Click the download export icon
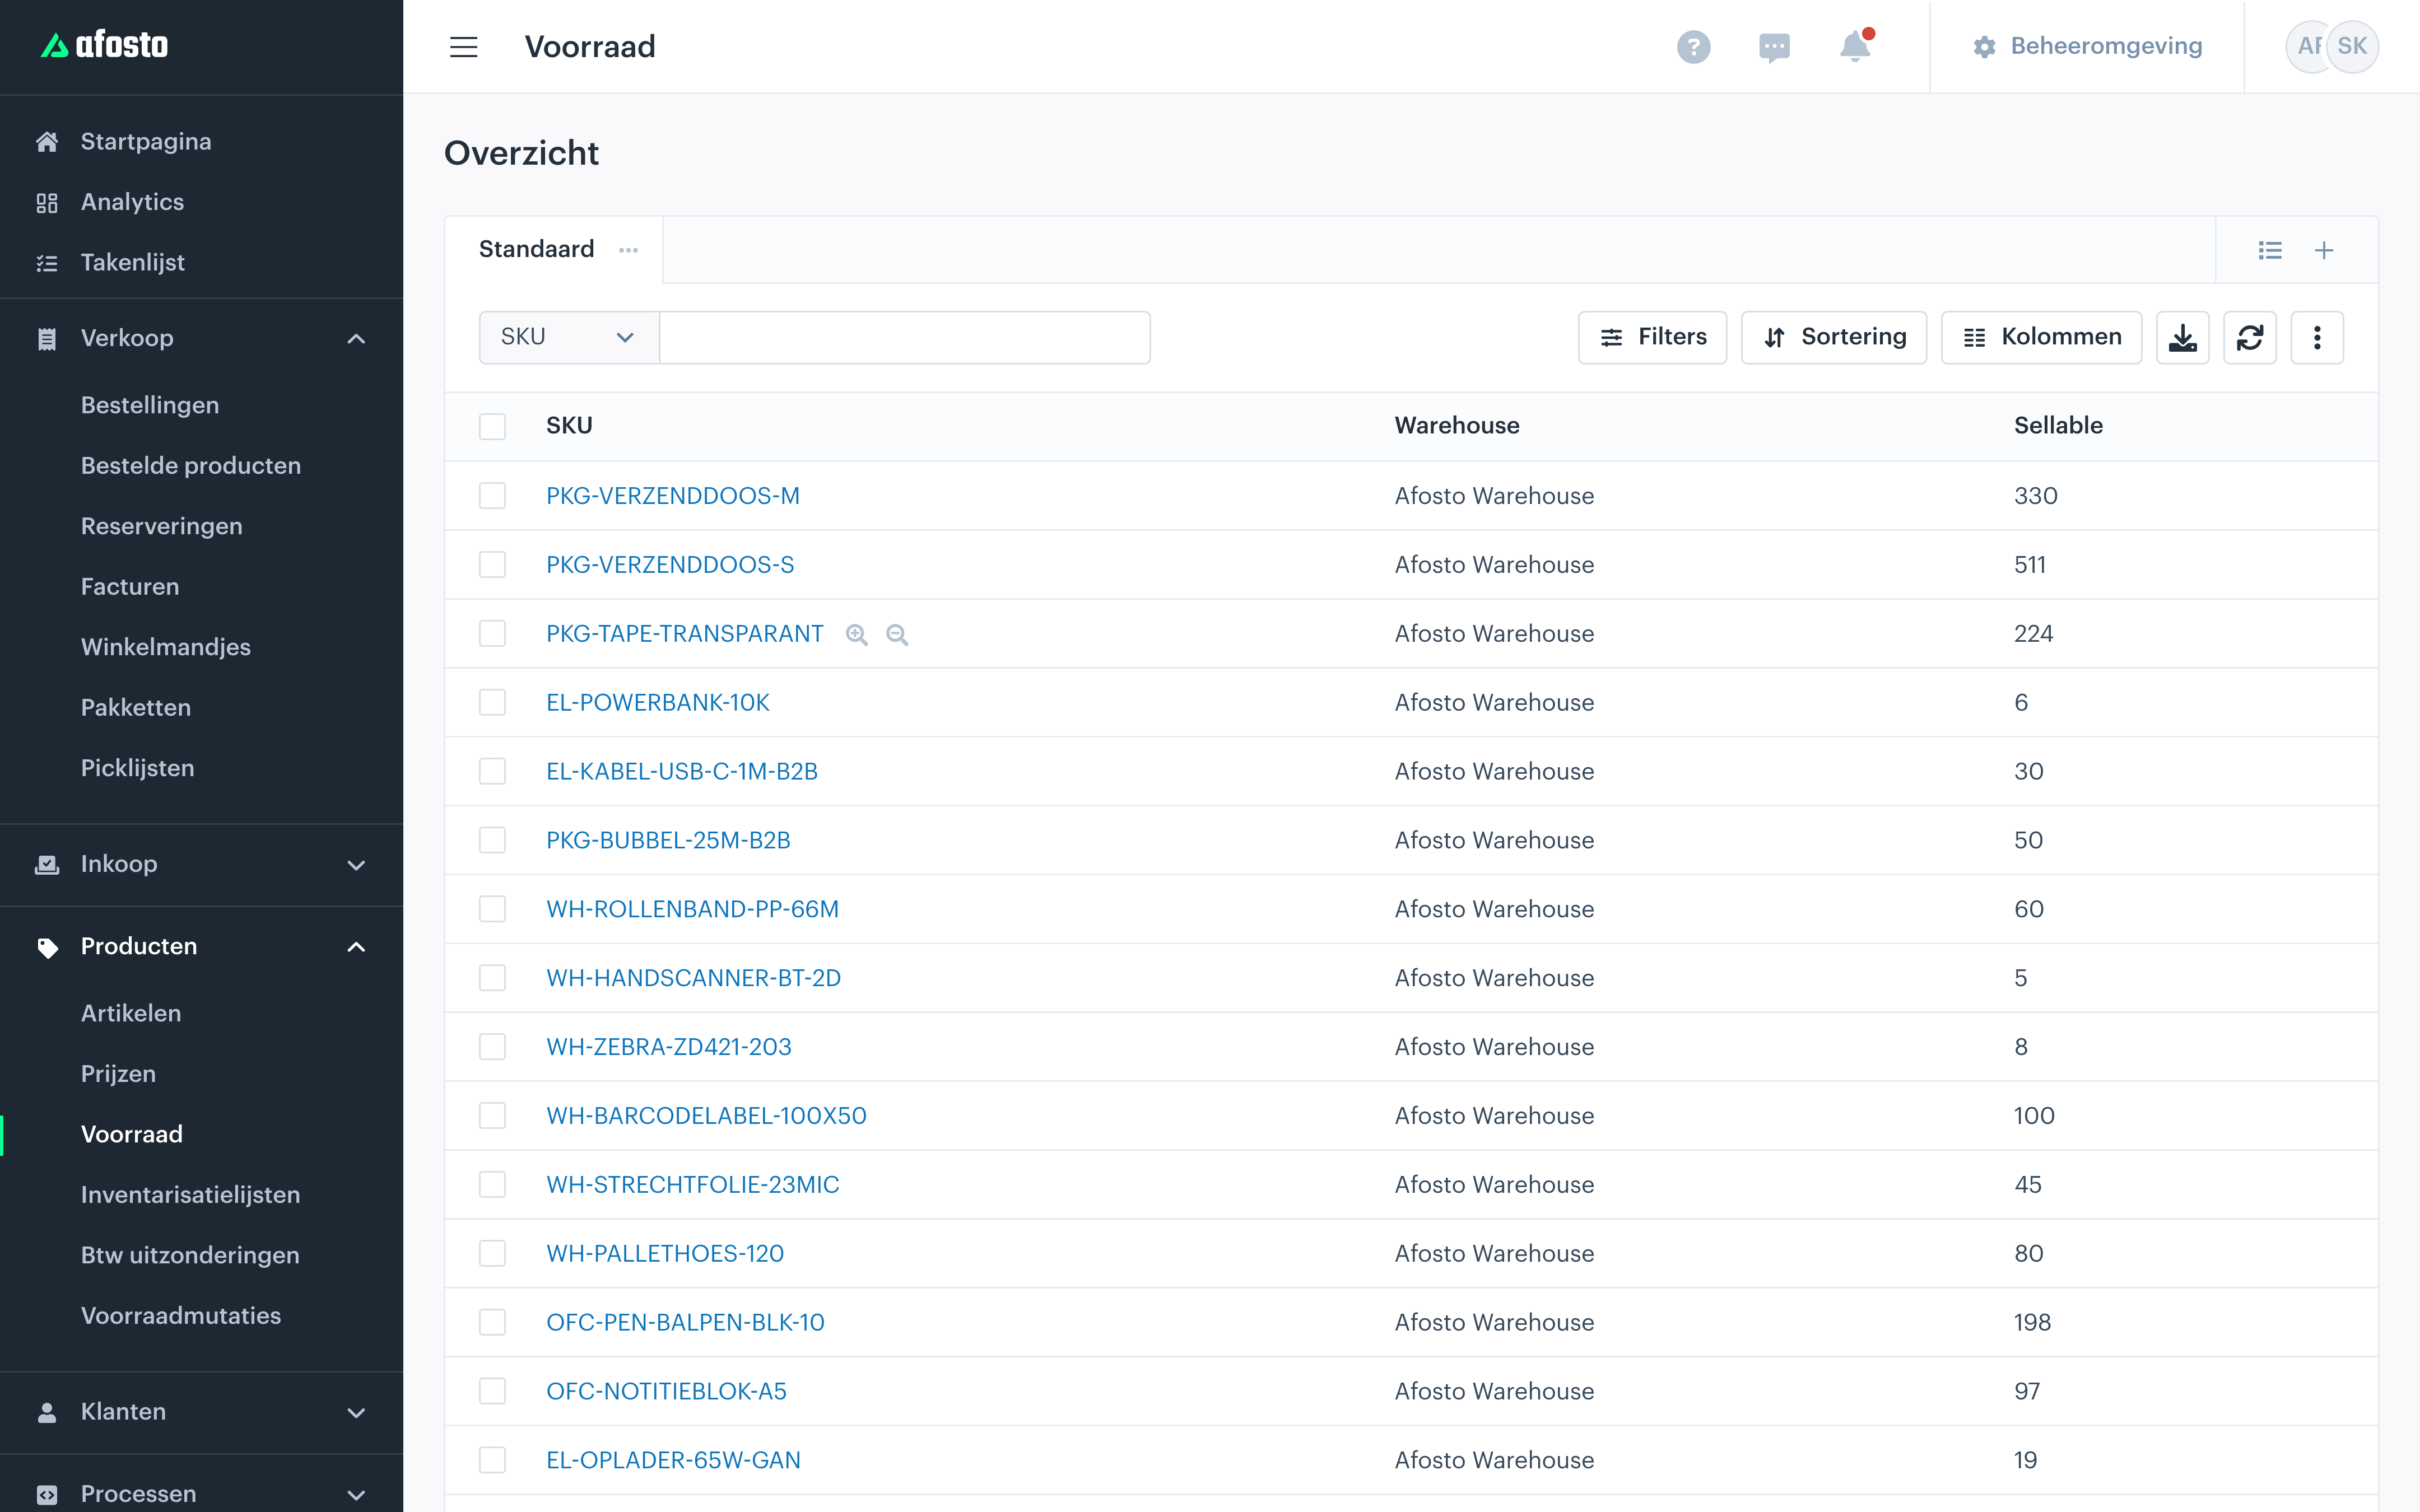This screenshot has height=1512, width=2420. point(2182,338)
